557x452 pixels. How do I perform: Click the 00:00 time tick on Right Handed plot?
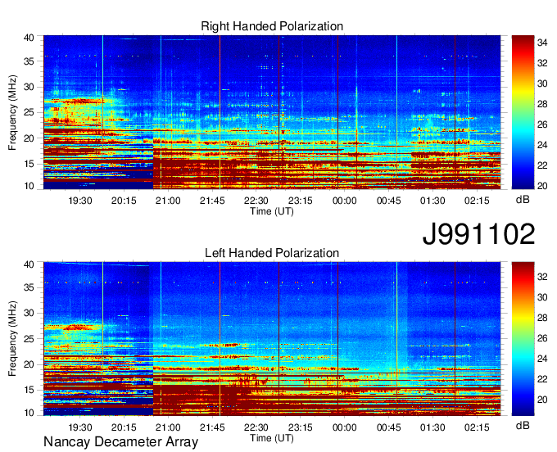point(344,201)
